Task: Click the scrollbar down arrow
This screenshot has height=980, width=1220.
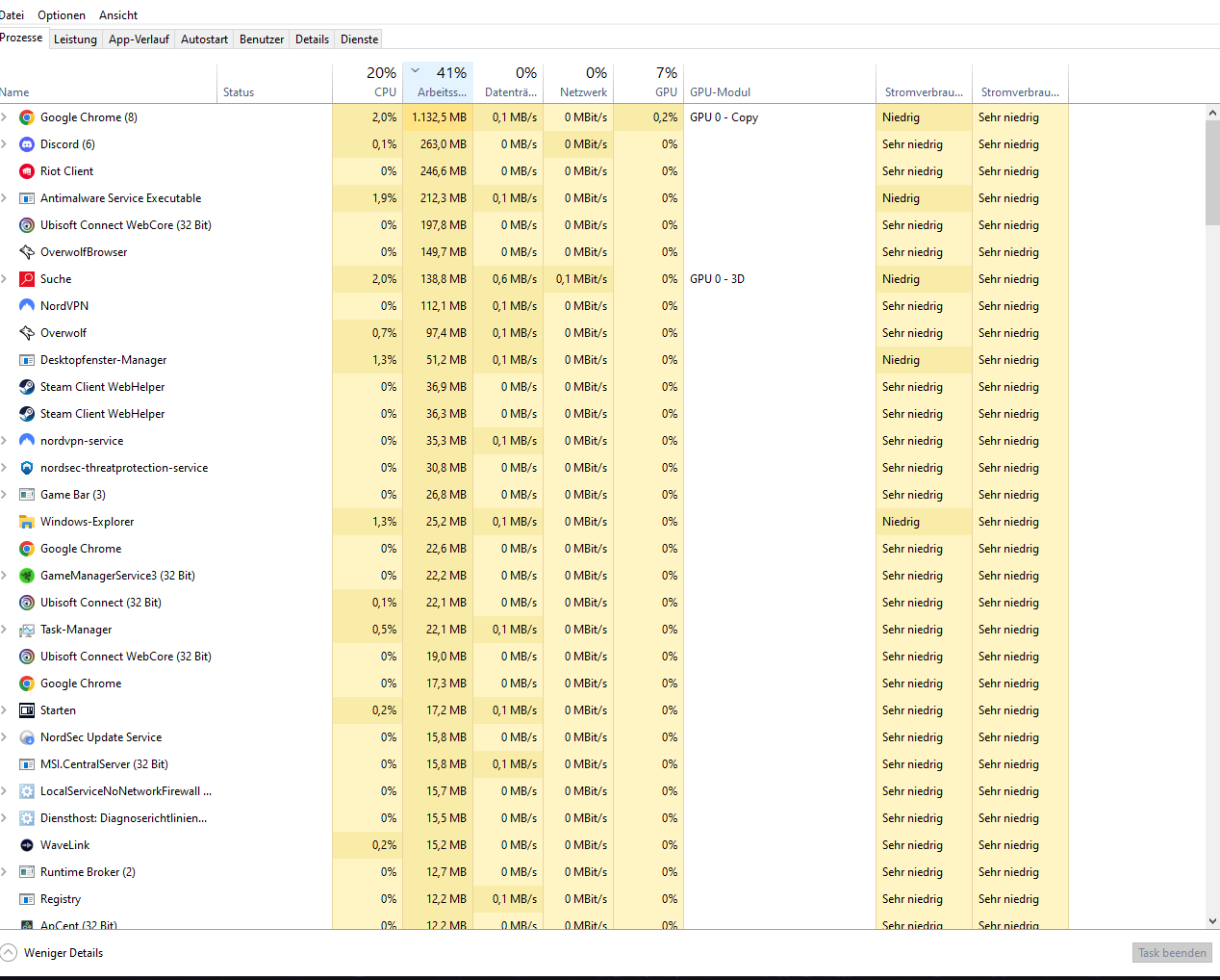Action: (x=1212, y=921)
